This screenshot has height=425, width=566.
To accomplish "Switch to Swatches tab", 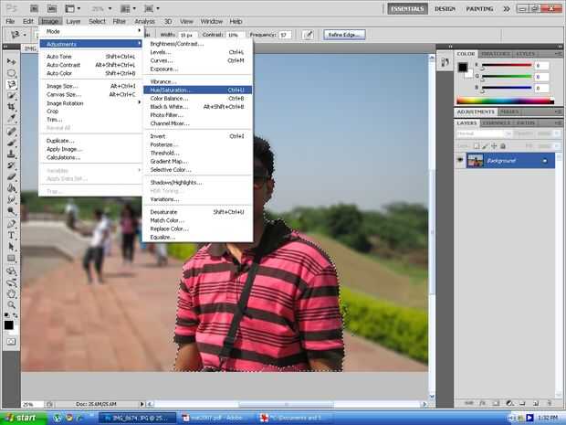I will point(495,54).
